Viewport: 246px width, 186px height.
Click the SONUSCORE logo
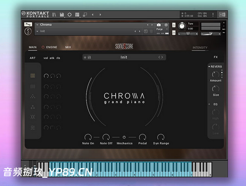pyautogui.click(x=124, y=46)
